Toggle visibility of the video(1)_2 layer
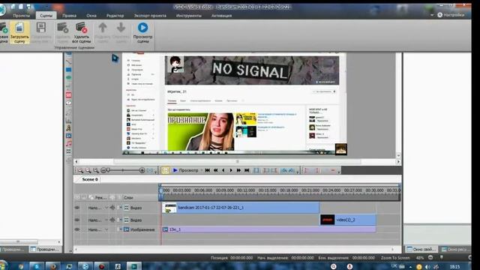This screenshot has width=480, height=270. (x=77, y=220)
